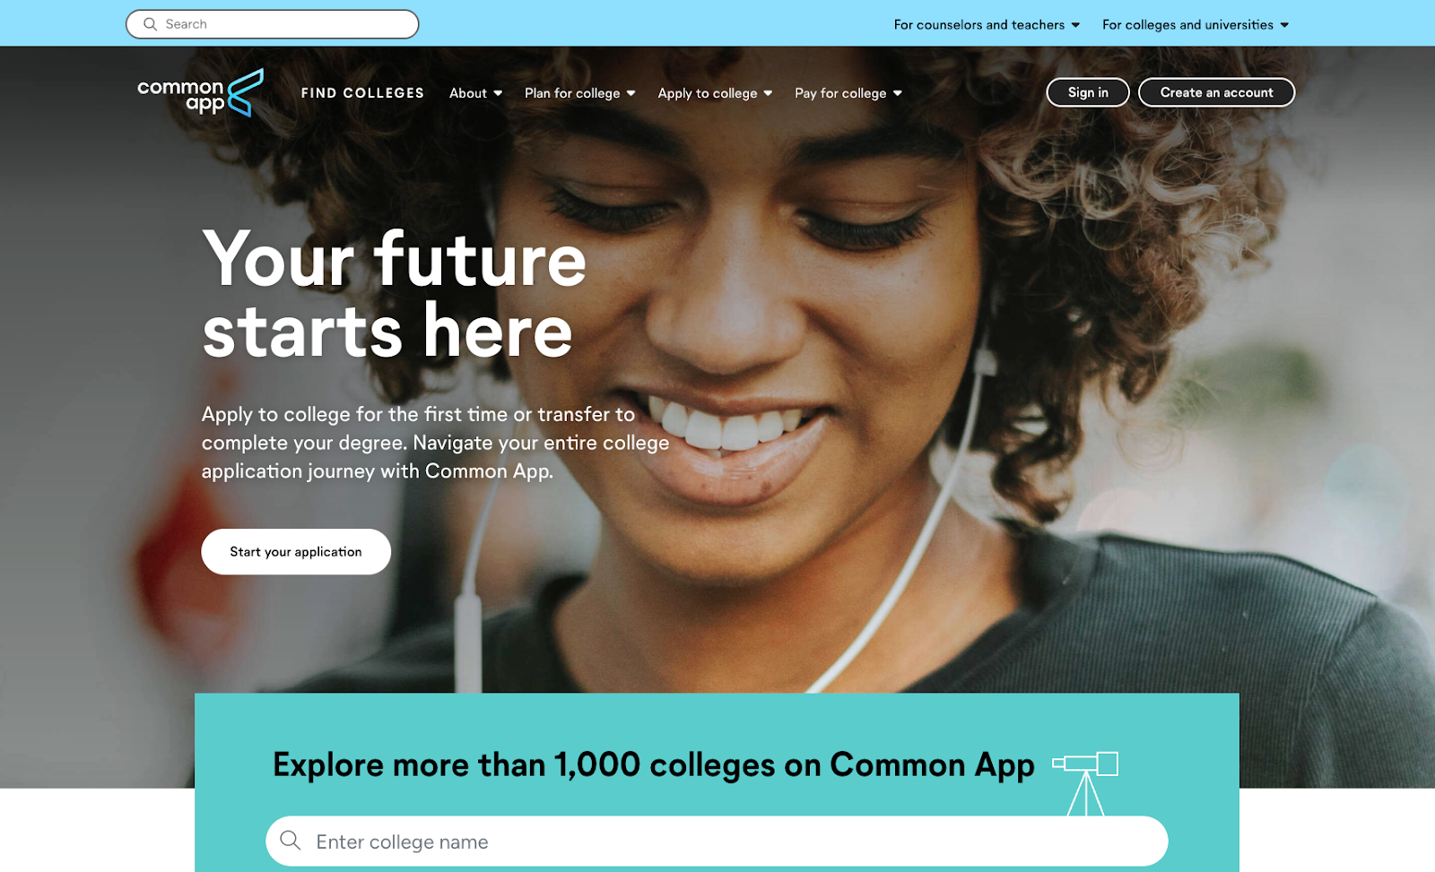Open the About dropdown menu
1435x872 pixels.
(x=476, y=93)
